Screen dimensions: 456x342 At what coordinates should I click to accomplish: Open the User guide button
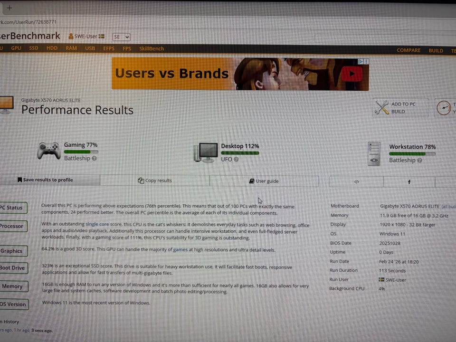(264, 181)
